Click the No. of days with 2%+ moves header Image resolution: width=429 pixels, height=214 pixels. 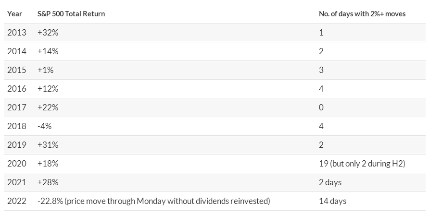tap(362, 14)
